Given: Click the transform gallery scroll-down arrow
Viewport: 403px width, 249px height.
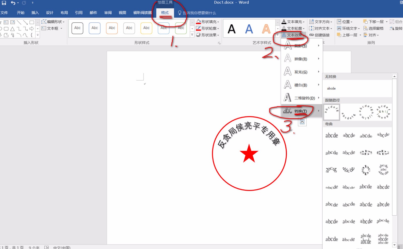Looking at the screenshot, I should point(395,245).
